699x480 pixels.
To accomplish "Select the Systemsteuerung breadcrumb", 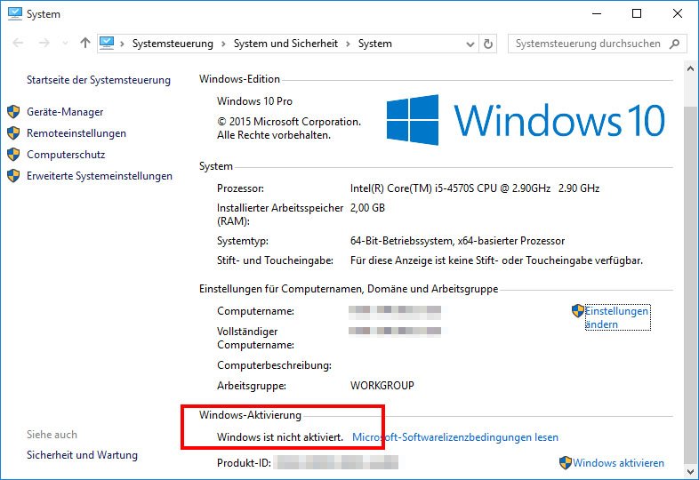I will 173,44.
